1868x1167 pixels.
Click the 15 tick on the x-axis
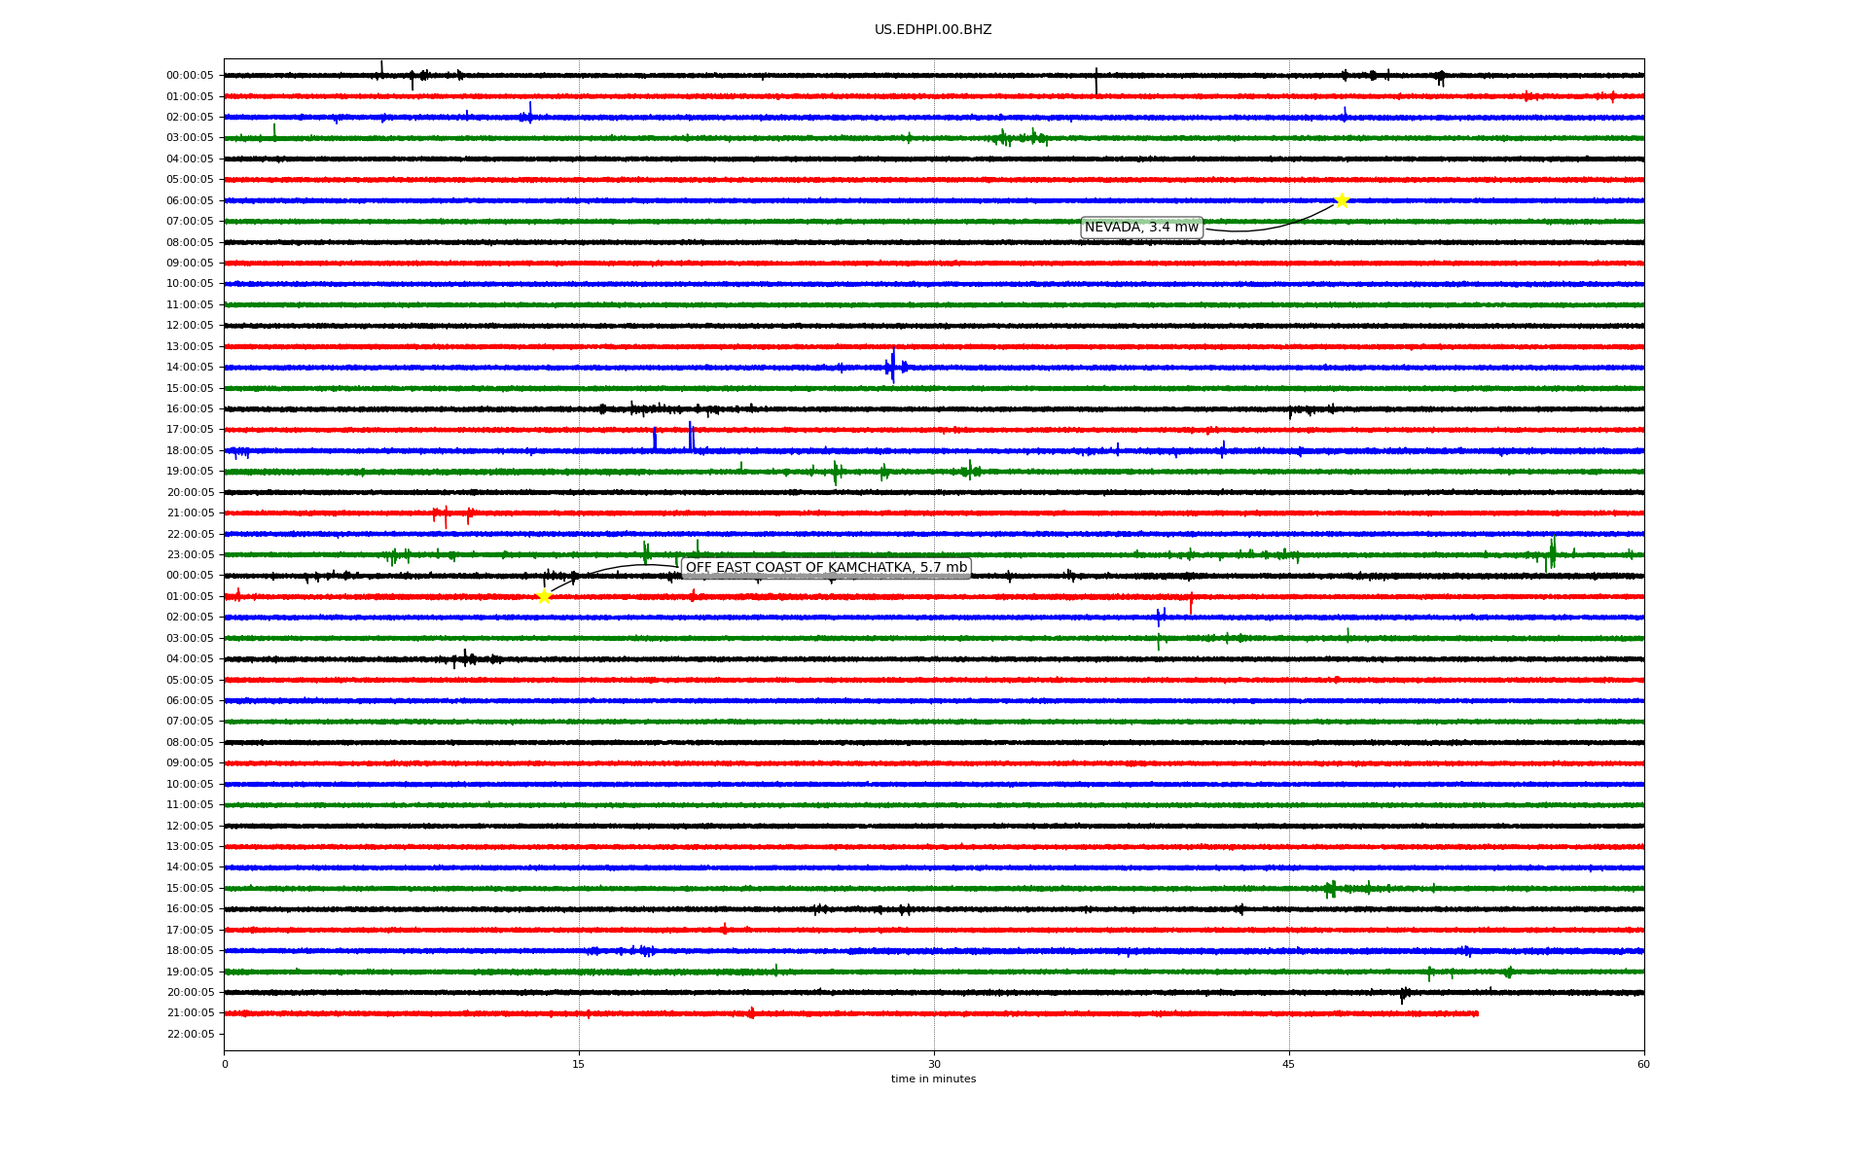(579, 1064)
